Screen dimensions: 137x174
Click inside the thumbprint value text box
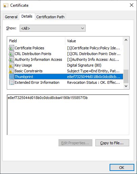[x=68, y=115]
